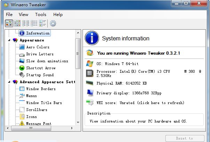
Task: Select the Menus tree entry
Action: click(31, 96)
